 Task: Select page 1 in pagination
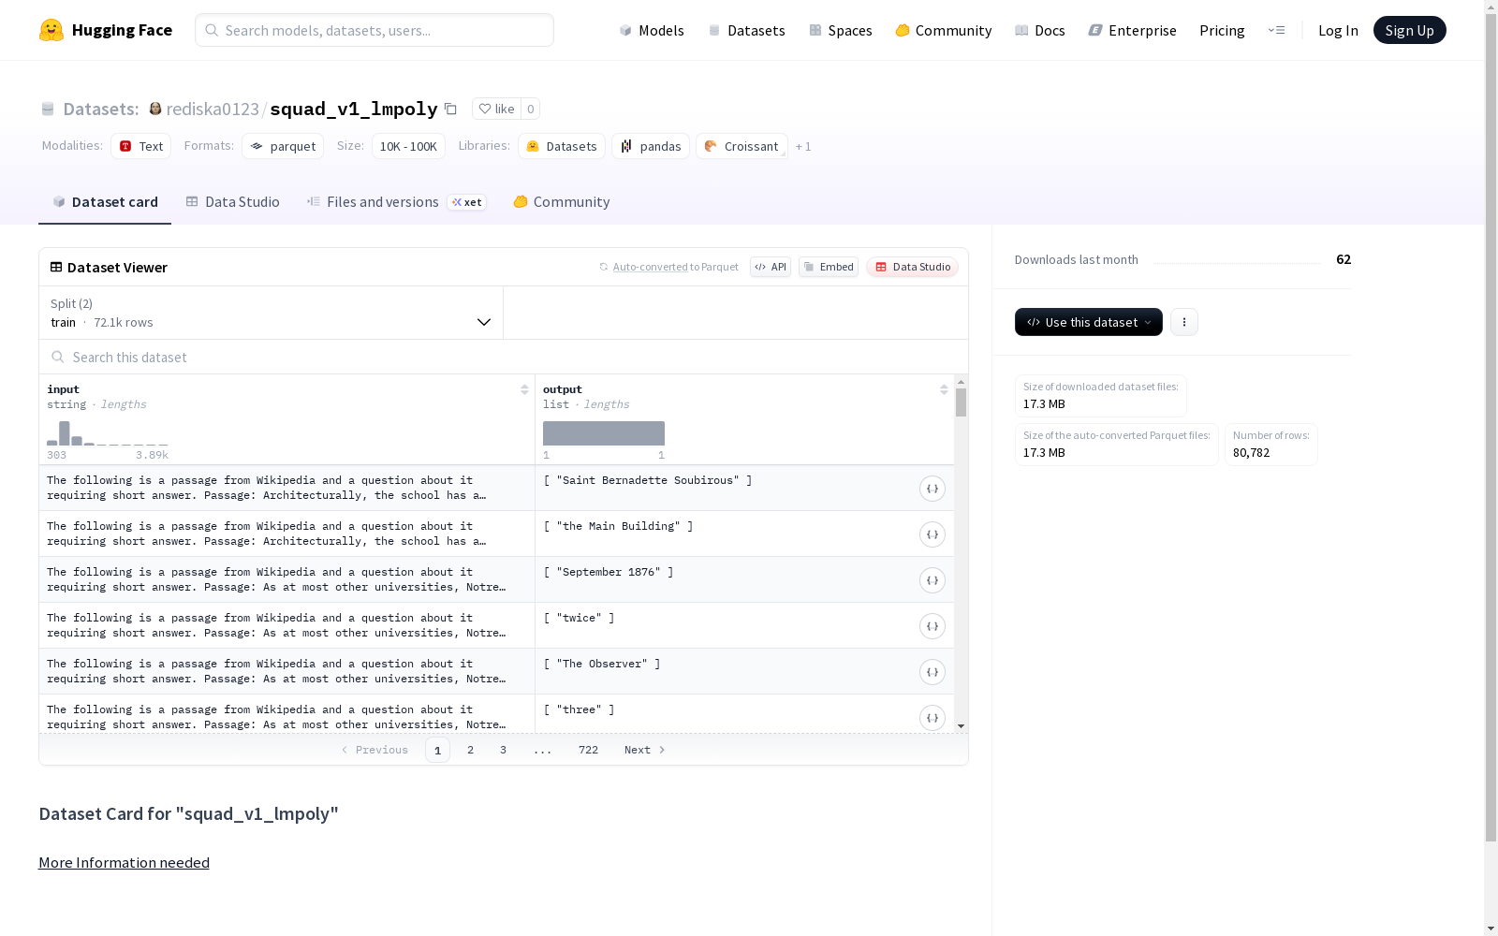437,750
